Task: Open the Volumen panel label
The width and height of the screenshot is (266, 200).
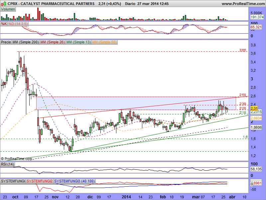Action: [8, 9]
